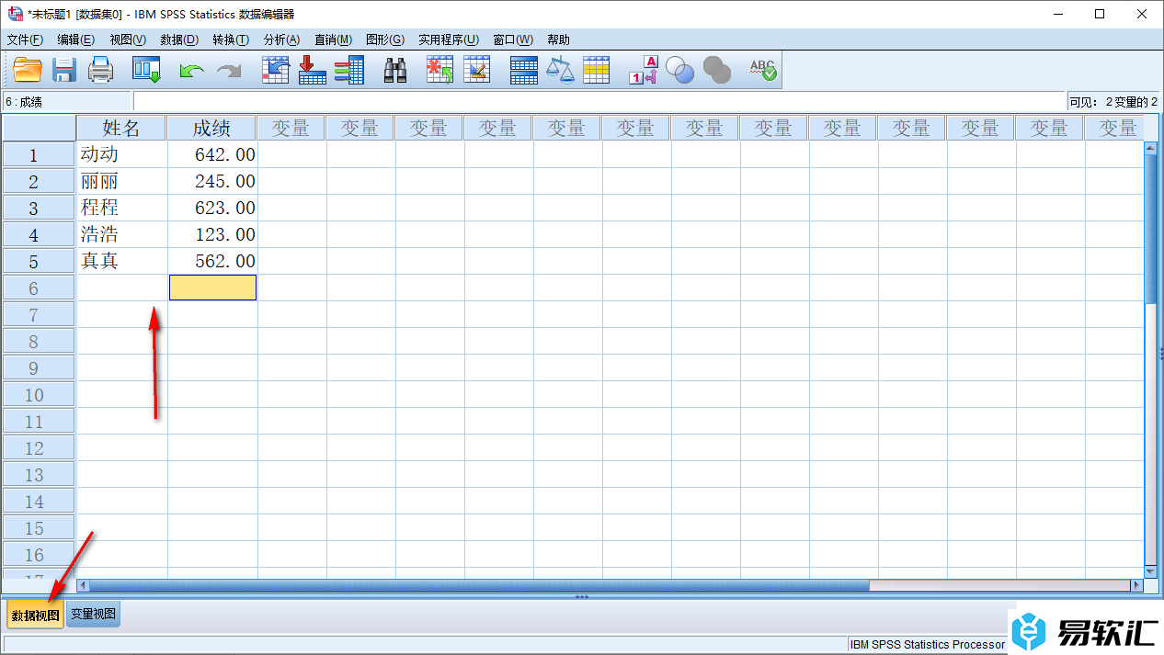Click the cell containing 真真
This screenshot has width=1164, height=655.
pos(122,261)
